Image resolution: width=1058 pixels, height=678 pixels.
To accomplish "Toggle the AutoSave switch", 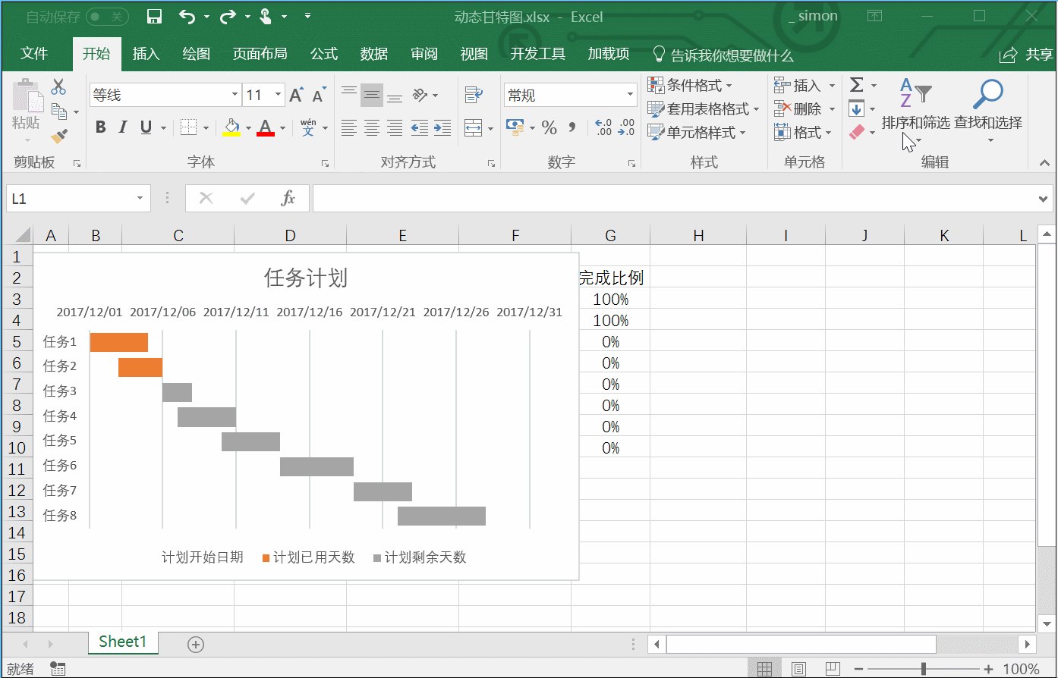I will click(x=106, y=17).
